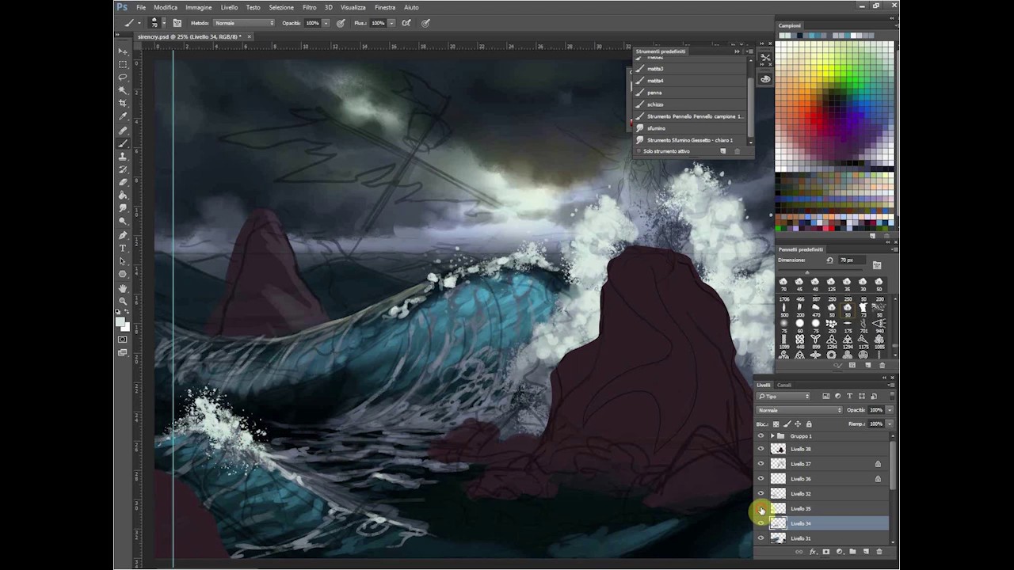Select the Eraser tool
This screenshot has width=1014, height=570.
tap(123, 182)
